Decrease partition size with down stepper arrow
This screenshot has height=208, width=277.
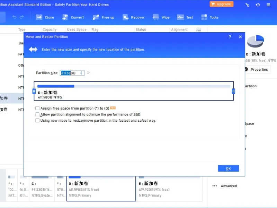tap(81, 74)
